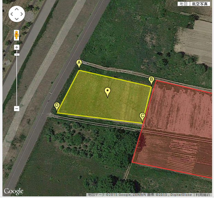This screenshot has width=214, height=198.
Task: Pan the map right with right arrow
Action: [x=21, y=14]
